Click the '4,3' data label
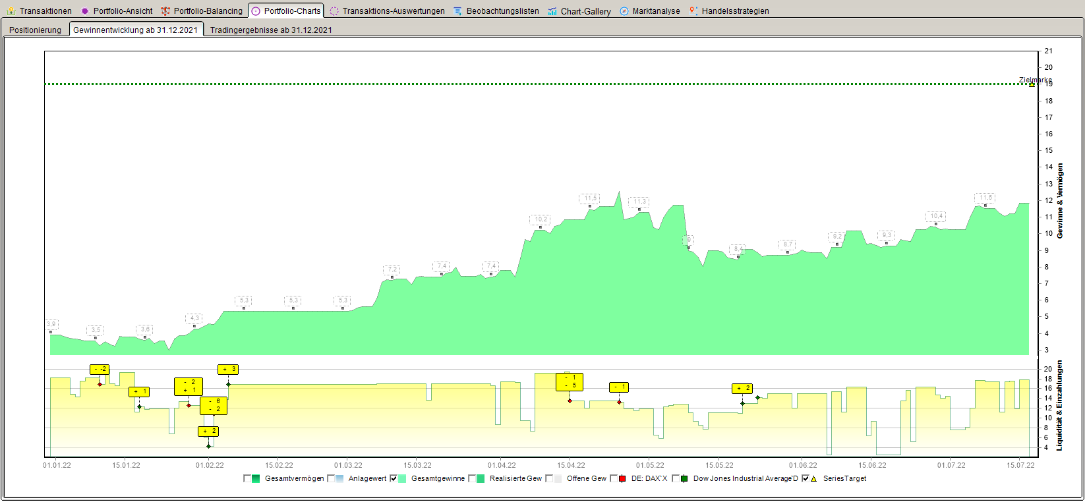1085x502 pixels. [194, 318]
